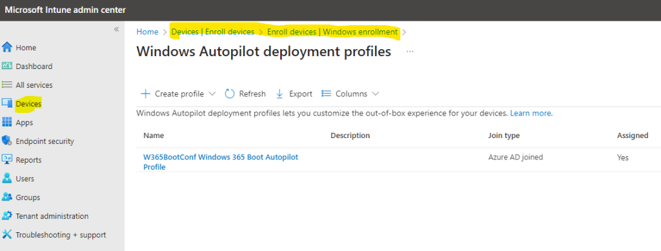This screenshot has width=661, height=251.
Task: Click the Users person icon
Action: pyautogui.click(x=6, y=179)
